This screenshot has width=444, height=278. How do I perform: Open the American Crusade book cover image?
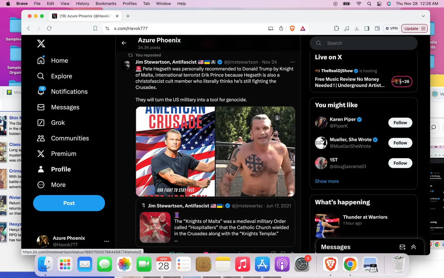click(175, 152)
